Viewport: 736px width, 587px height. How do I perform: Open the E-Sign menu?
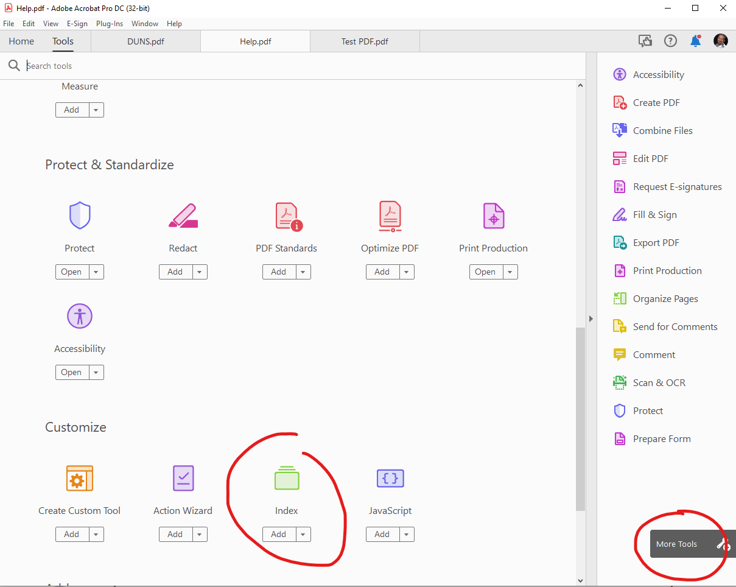[77, 23]
